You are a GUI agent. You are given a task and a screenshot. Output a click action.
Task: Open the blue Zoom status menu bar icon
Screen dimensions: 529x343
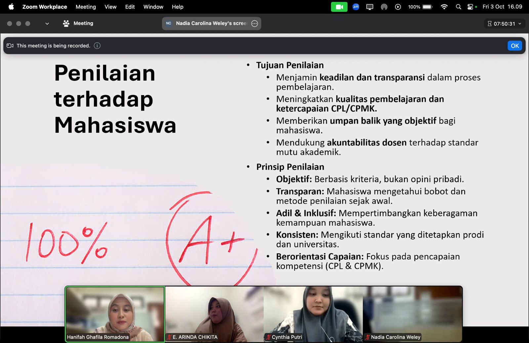point(356,7)
